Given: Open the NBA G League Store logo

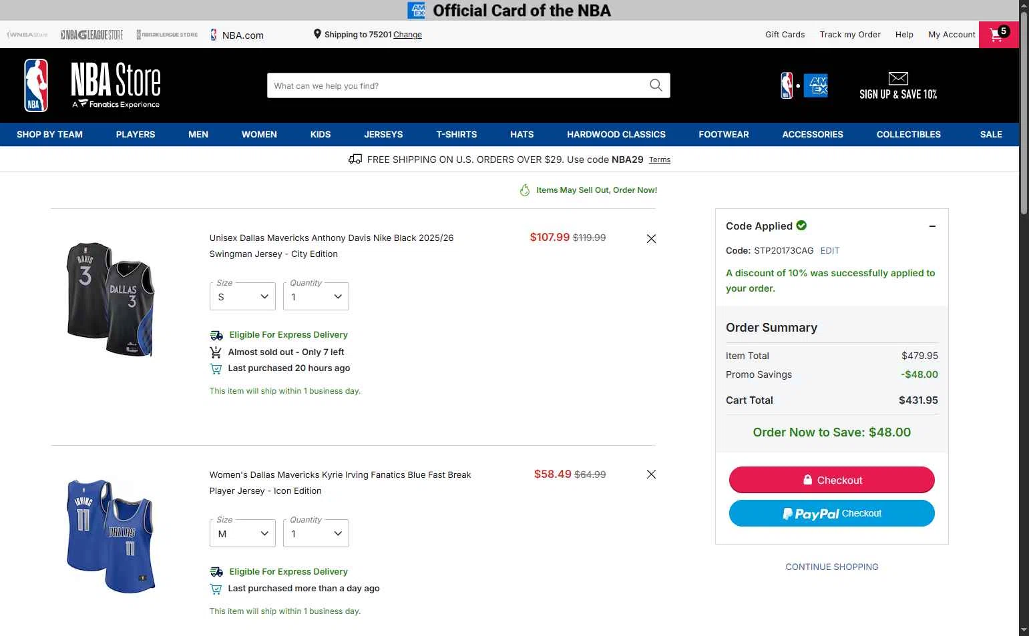Looking at the screenshot, I should (91, 35).
